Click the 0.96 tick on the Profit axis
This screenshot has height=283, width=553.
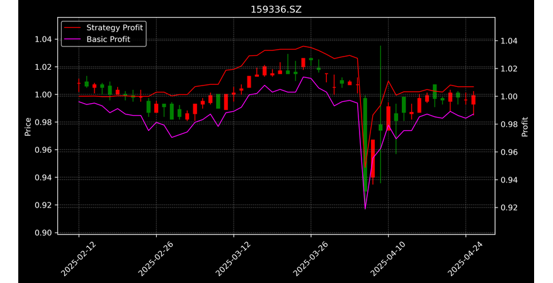click(x=509, y=152)
